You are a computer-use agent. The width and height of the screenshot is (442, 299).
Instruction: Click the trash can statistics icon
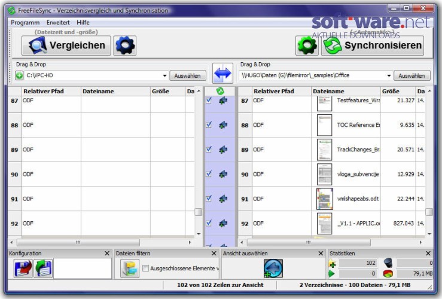pyautogui.click(x=388, y=263)
